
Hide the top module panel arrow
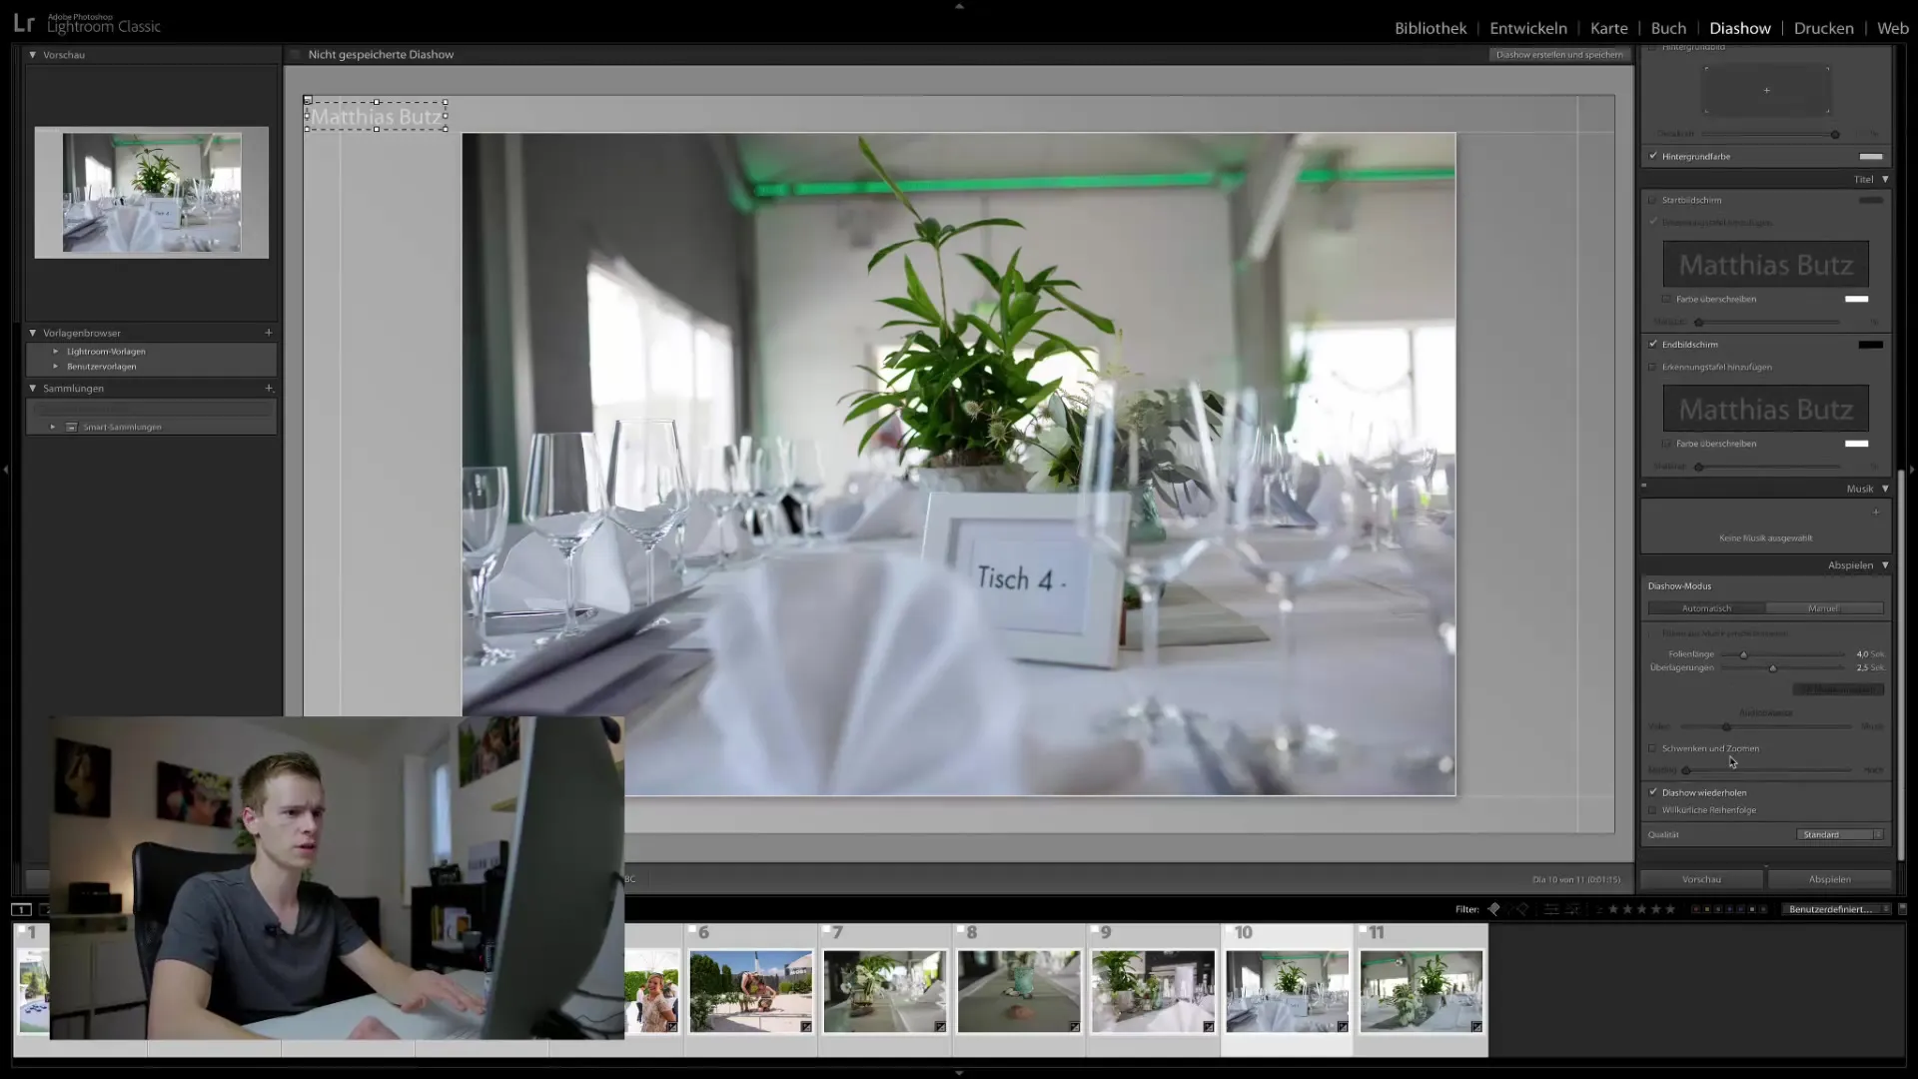(x=959, y=6)
